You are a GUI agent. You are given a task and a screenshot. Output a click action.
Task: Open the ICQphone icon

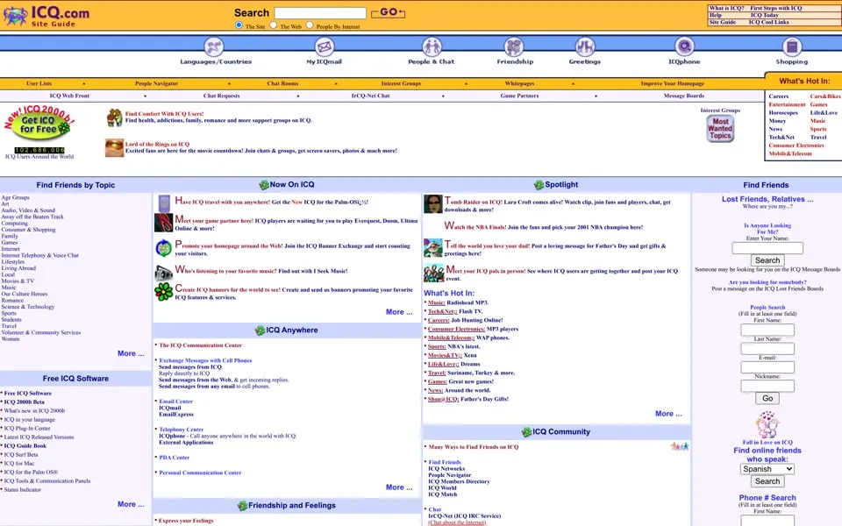pos(684,47)
